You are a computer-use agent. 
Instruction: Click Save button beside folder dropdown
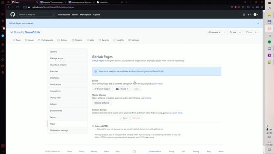pyautogui.click(x=136, y=89)
